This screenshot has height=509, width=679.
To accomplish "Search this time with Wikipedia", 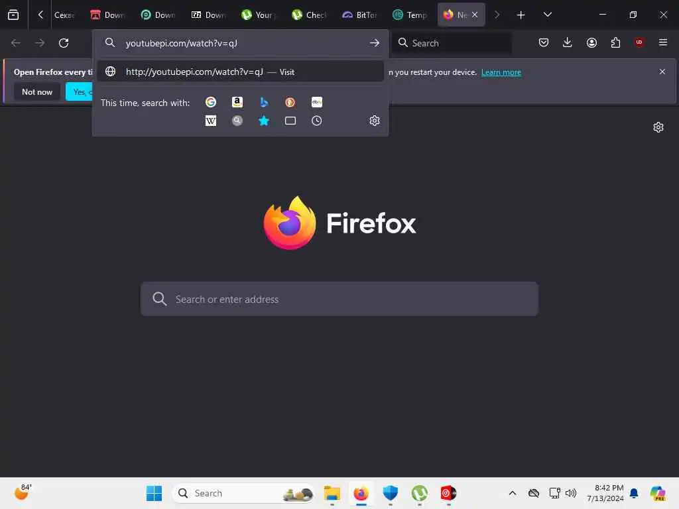I will tap(211, 121).
